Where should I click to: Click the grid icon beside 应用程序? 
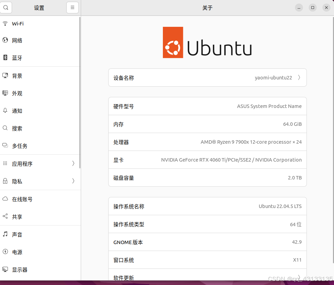[5, 164]
